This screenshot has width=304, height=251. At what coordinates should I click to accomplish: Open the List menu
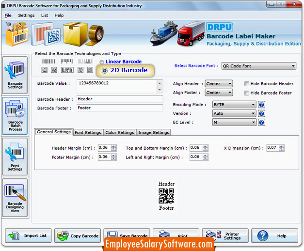45,16
